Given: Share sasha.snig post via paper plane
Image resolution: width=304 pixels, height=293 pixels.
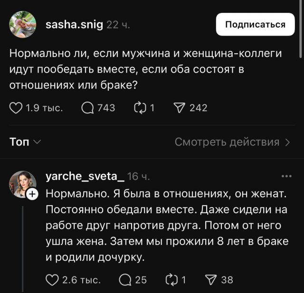Looking at the screenshot, I should tap(179, 108).
